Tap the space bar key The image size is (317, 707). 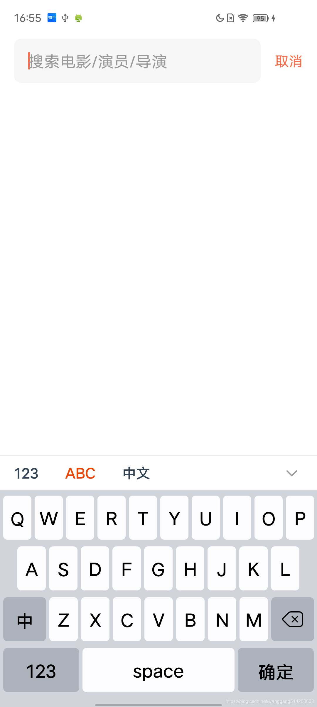click(158, 670)
